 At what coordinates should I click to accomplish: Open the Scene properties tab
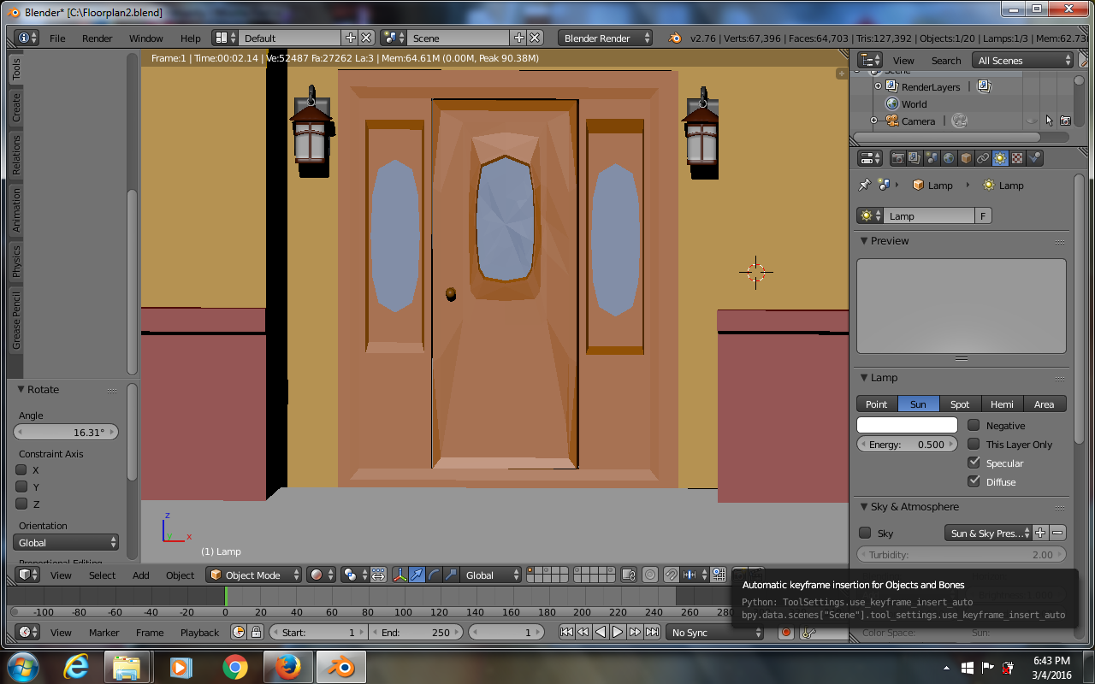click(x=932, y=158)
